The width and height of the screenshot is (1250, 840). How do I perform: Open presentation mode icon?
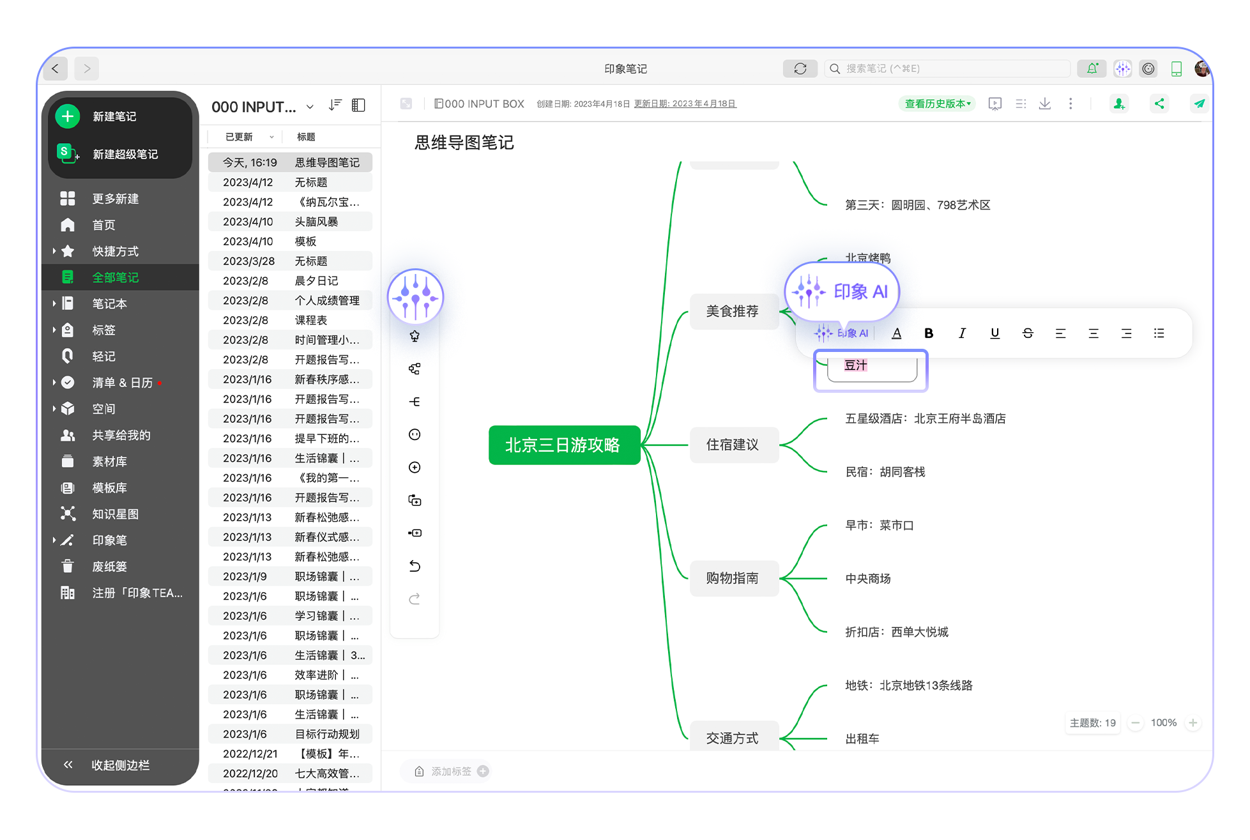995,103
